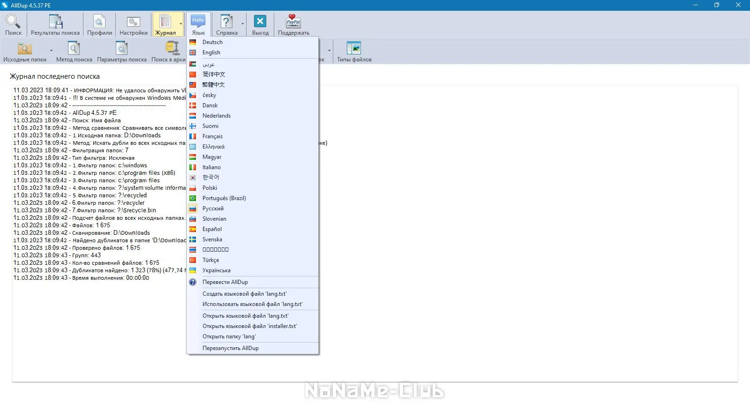Select Українська language
Image resolution: width=750 pixels, height=403 pixels.
(253, 270)
